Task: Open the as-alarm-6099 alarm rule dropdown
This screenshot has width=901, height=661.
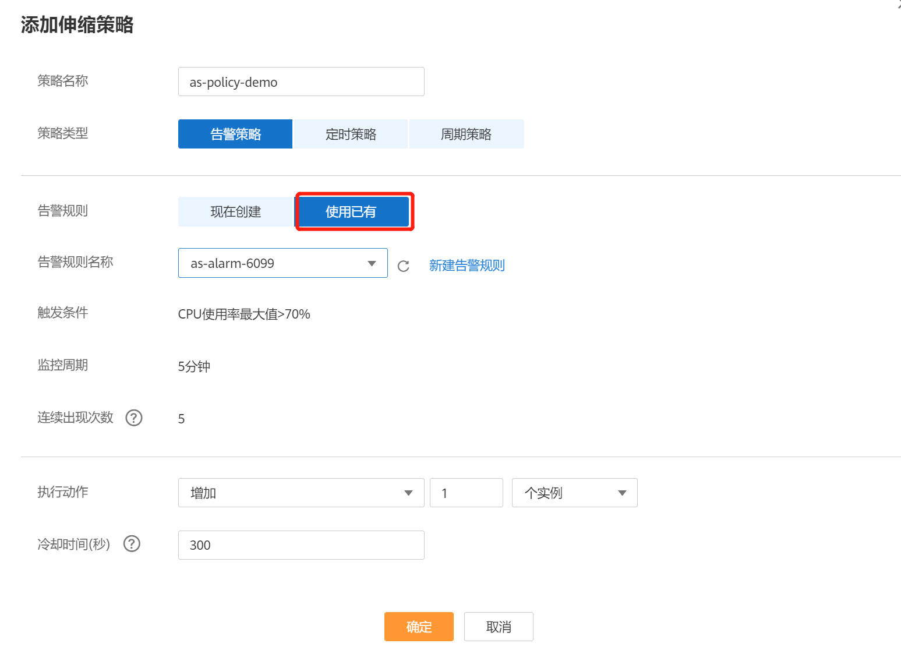Action: click(x=283, y=263)
